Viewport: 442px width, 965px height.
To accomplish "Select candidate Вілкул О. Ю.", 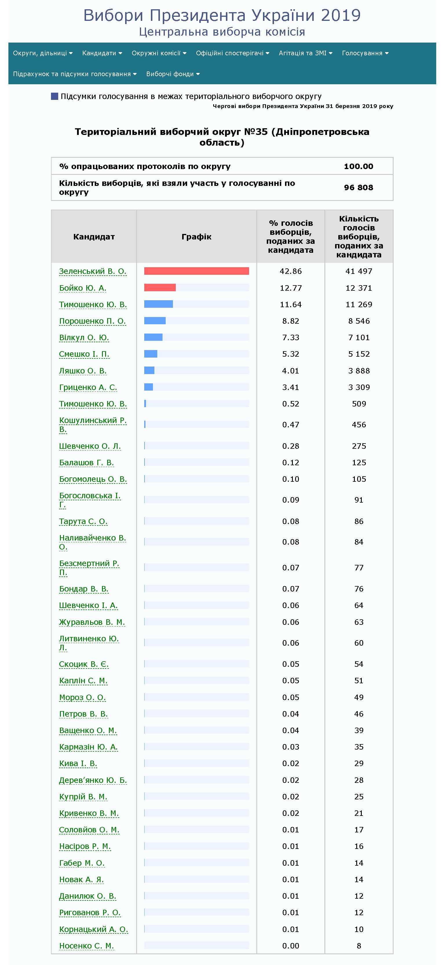I will click(x=84, y=338).
